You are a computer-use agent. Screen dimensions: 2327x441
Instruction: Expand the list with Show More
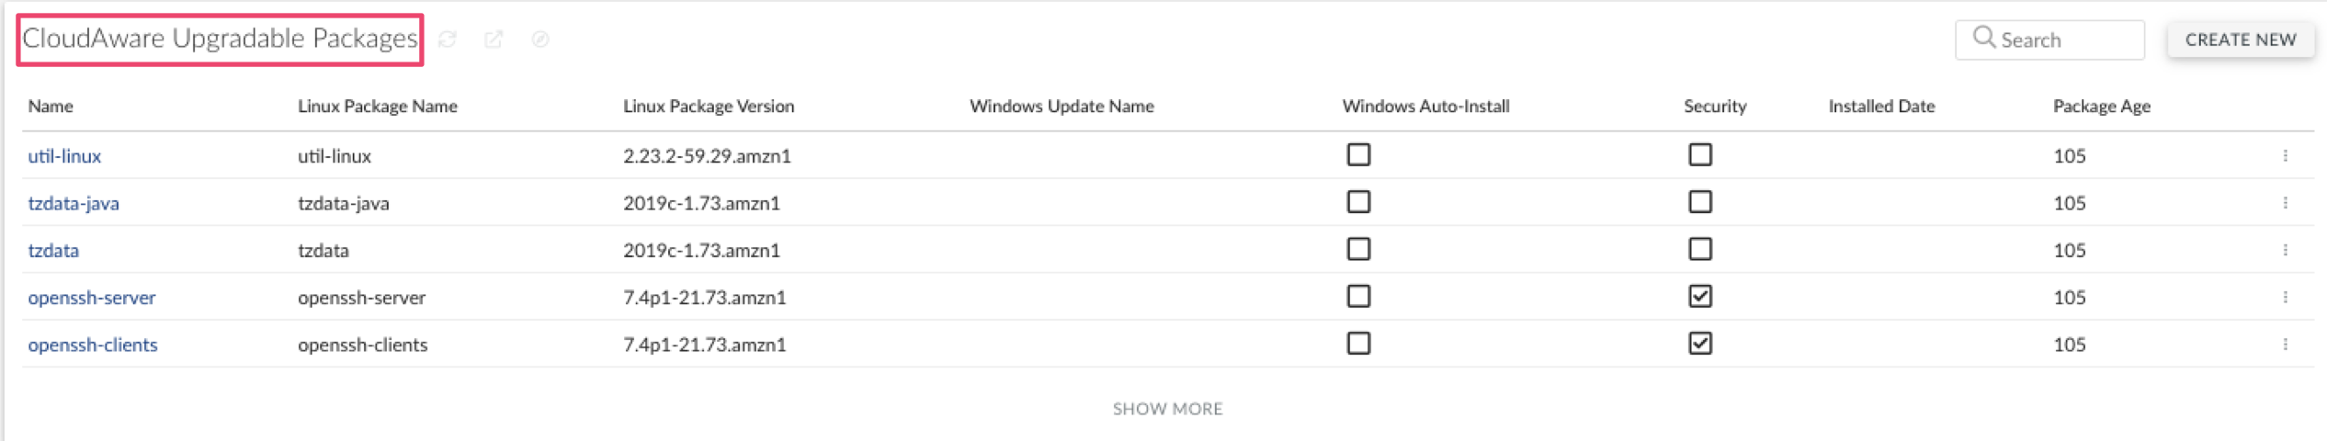click(1167, 409)
